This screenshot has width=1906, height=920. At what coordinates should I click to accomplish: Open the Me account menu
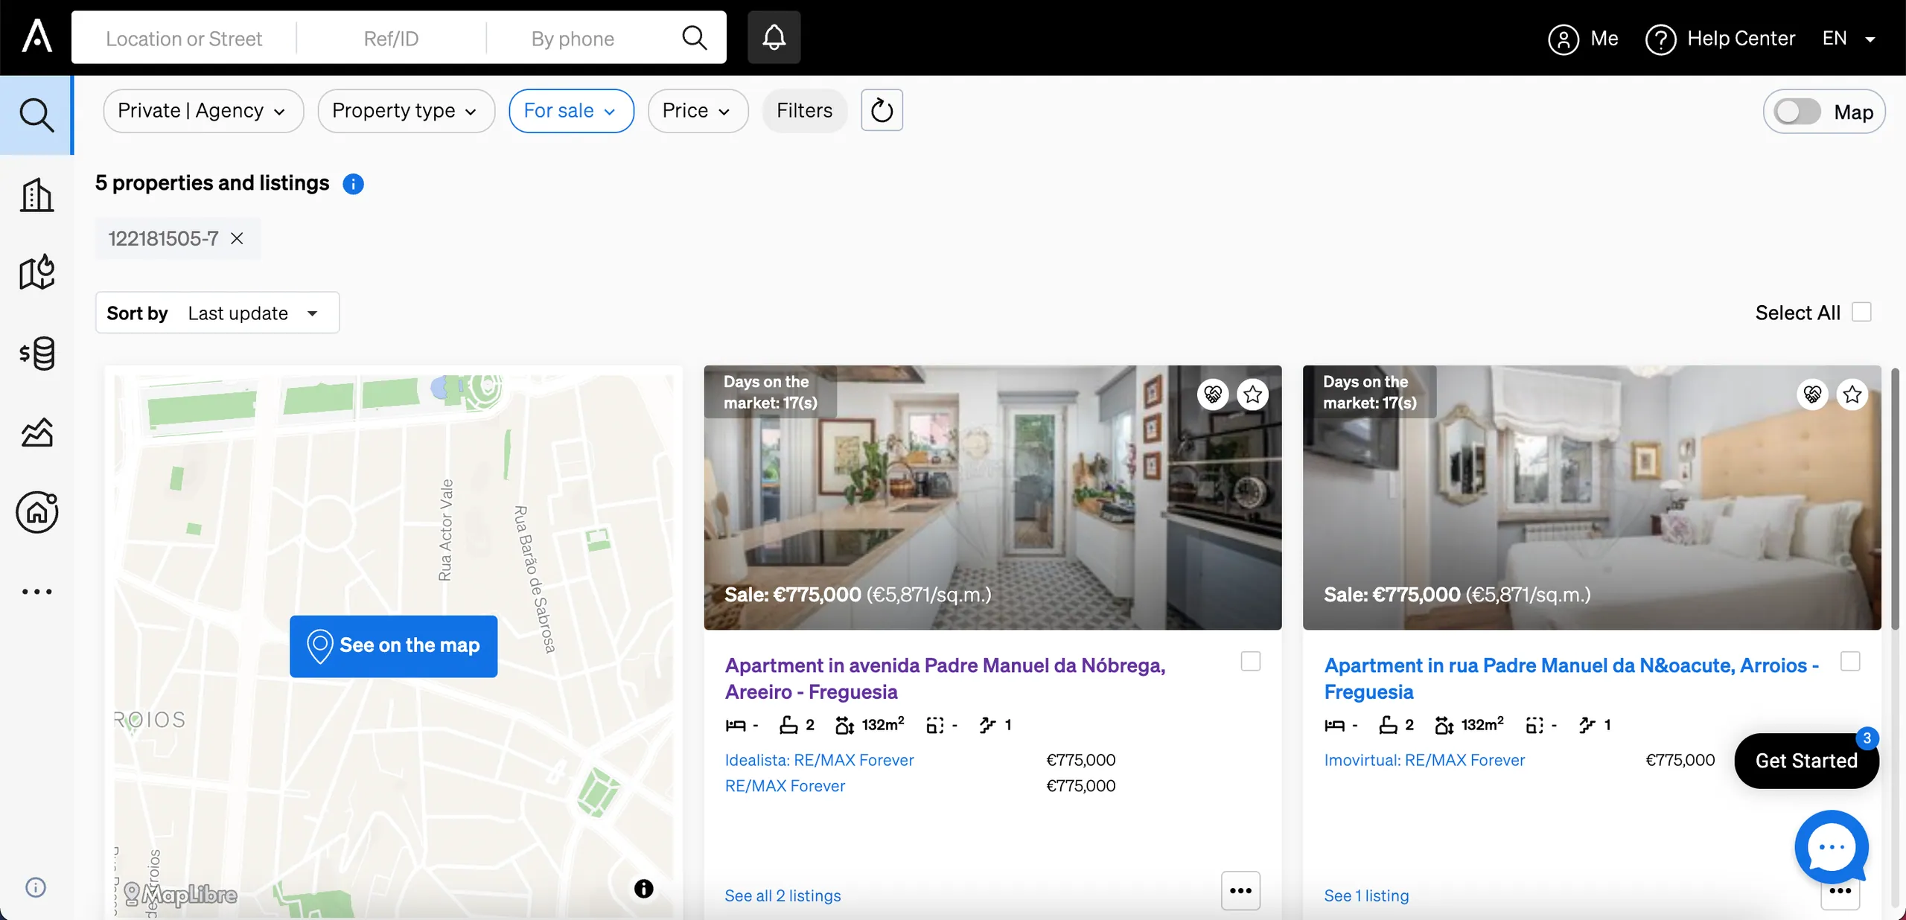click(x=1583, y=39)
